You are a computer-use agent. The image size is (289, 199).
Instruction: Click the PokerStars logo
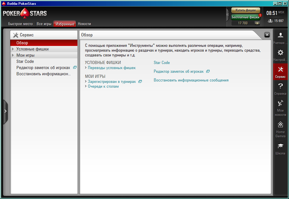coord(25,13)
